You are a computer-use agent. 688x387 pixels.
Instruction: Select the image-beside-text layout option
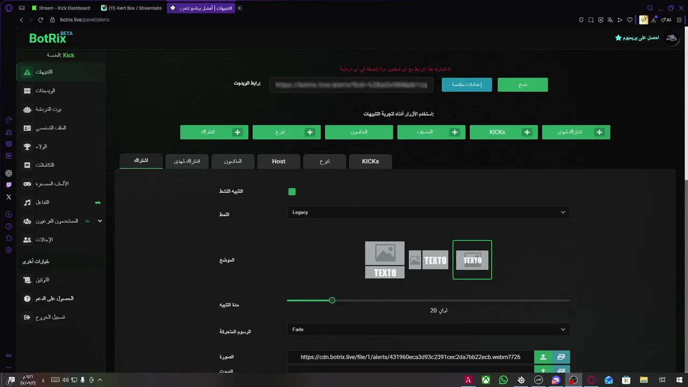coord(428,260)
